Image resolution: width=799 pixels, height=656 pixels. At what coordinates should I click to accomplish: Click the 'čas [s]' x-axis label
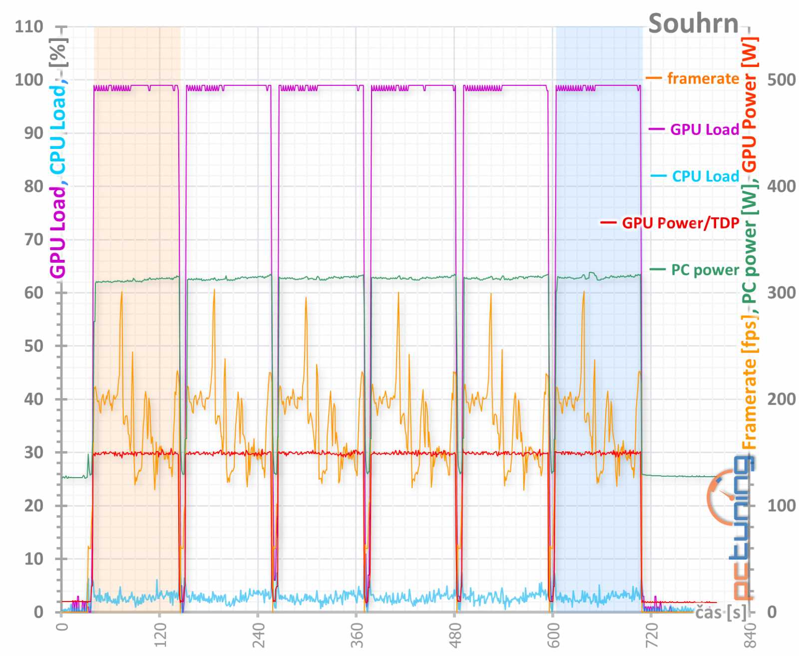click(721, 612)
